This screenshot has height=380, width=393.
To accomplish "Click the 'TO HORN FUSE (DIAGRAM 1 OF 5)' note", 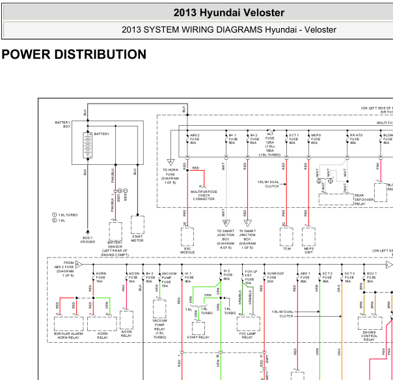I will (x=170, y=176).
